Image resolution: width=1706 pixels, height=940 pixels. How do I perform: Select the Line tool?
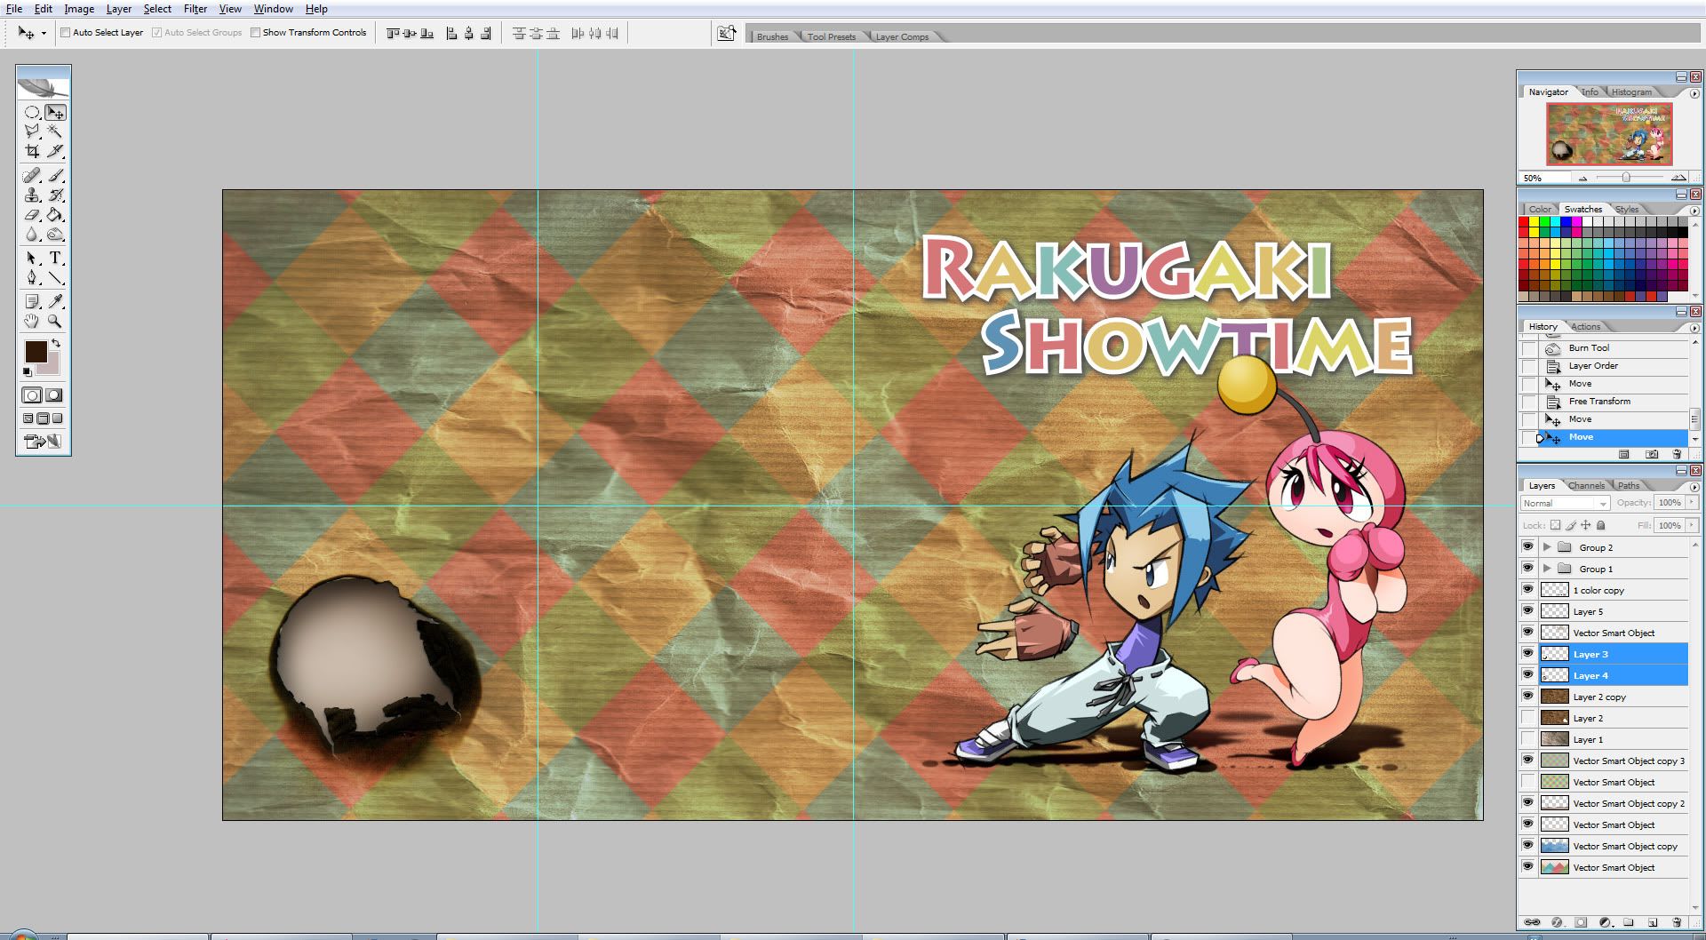tap(55, 278)
